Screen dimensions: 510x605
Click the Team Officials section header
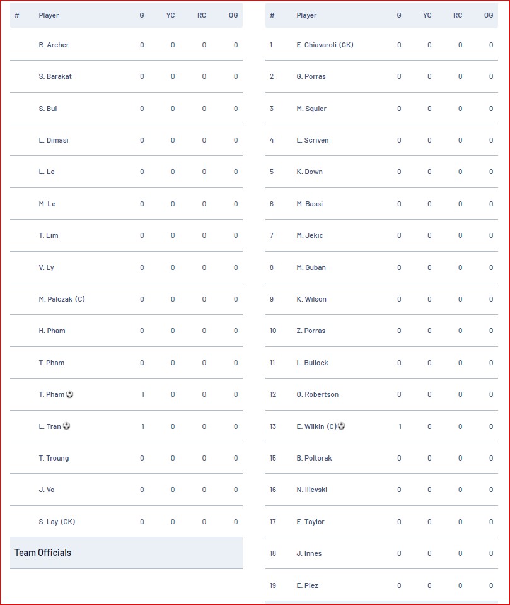(127, 553)
